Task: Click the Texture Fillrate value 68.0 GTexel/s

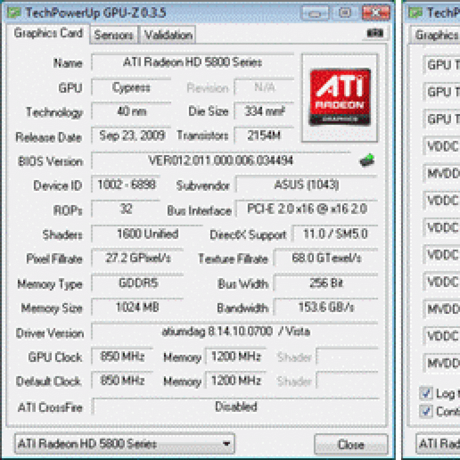Action: click(x=326, y=258)
